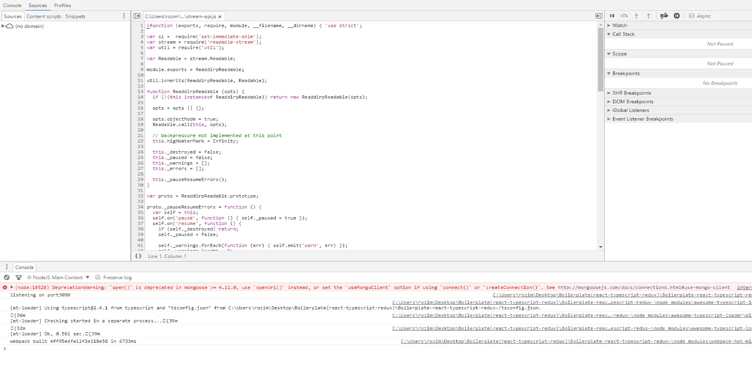Screen dimensions: 752x373
Task: Step into next function call
Action: 636,16
